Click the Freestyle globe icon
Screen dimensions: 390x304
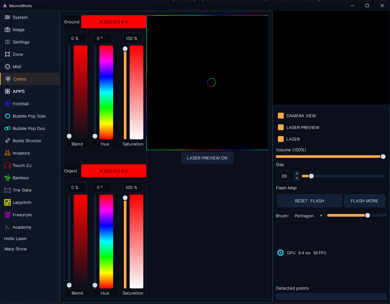pyautogui.click(x=7, y=215)
